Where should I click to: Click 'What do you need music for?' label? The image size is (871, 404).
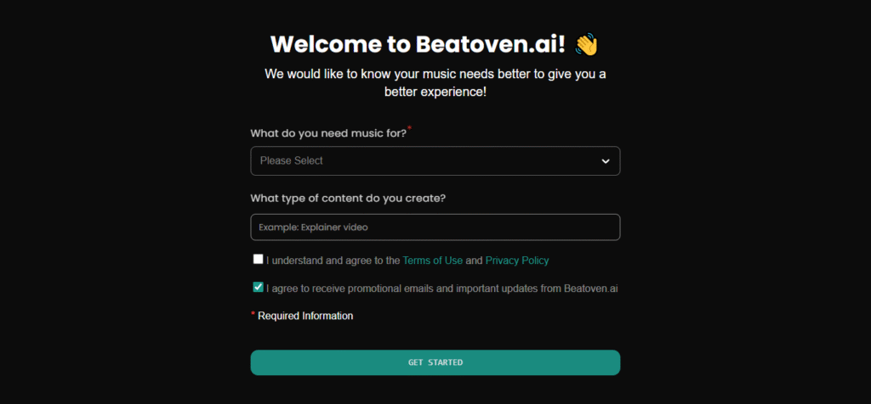click(x=328, y=133)
